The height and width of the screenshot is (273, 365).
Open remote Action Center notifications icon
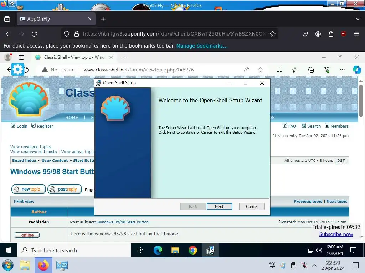point(353,250)
